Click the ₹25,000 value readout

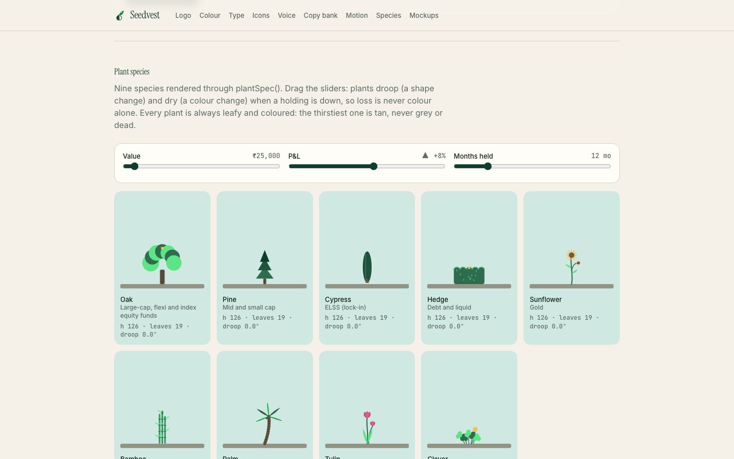pyautogui.click(x=266, y=156)
